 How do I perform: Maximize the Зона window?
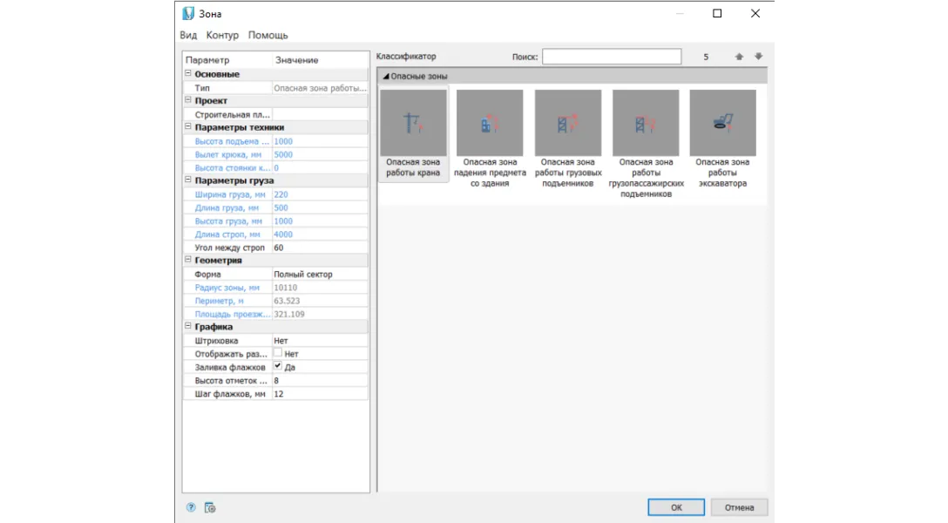click(717, 13)
